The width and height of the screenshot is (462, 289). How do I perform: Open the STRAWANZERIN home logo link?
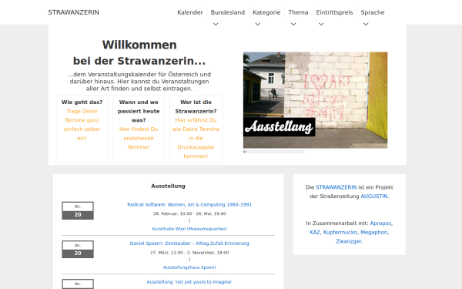[73, 12]
